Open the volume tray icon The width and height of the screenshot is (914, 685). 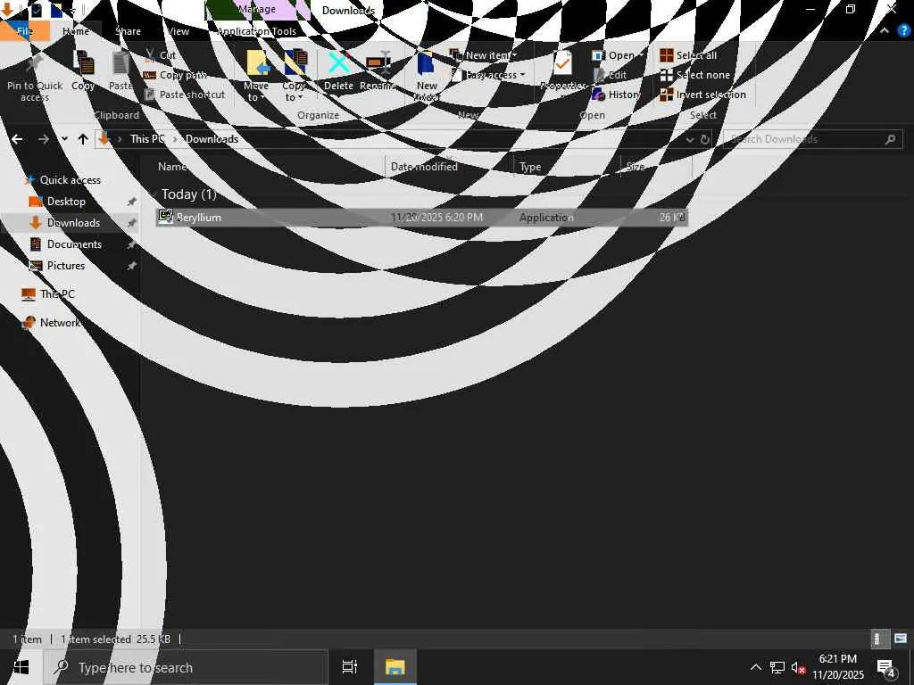pyautogui.click(x=798, y=668)
